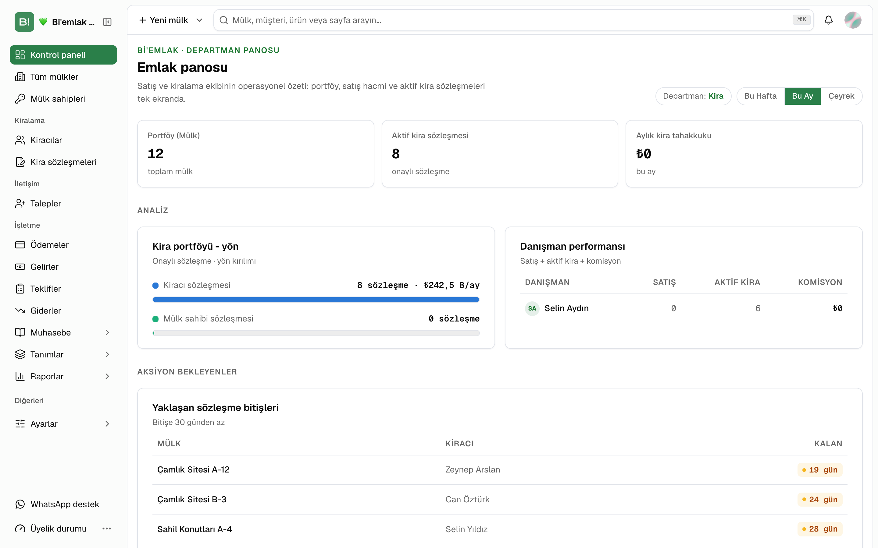878x548 pixels.
Task: Expand the Raporlar submenu chevron
Action: click(x=107, y=377)
